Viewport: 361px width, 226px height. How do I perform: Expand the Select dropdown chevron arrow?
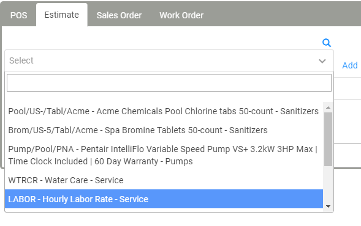tap(322, 61)
